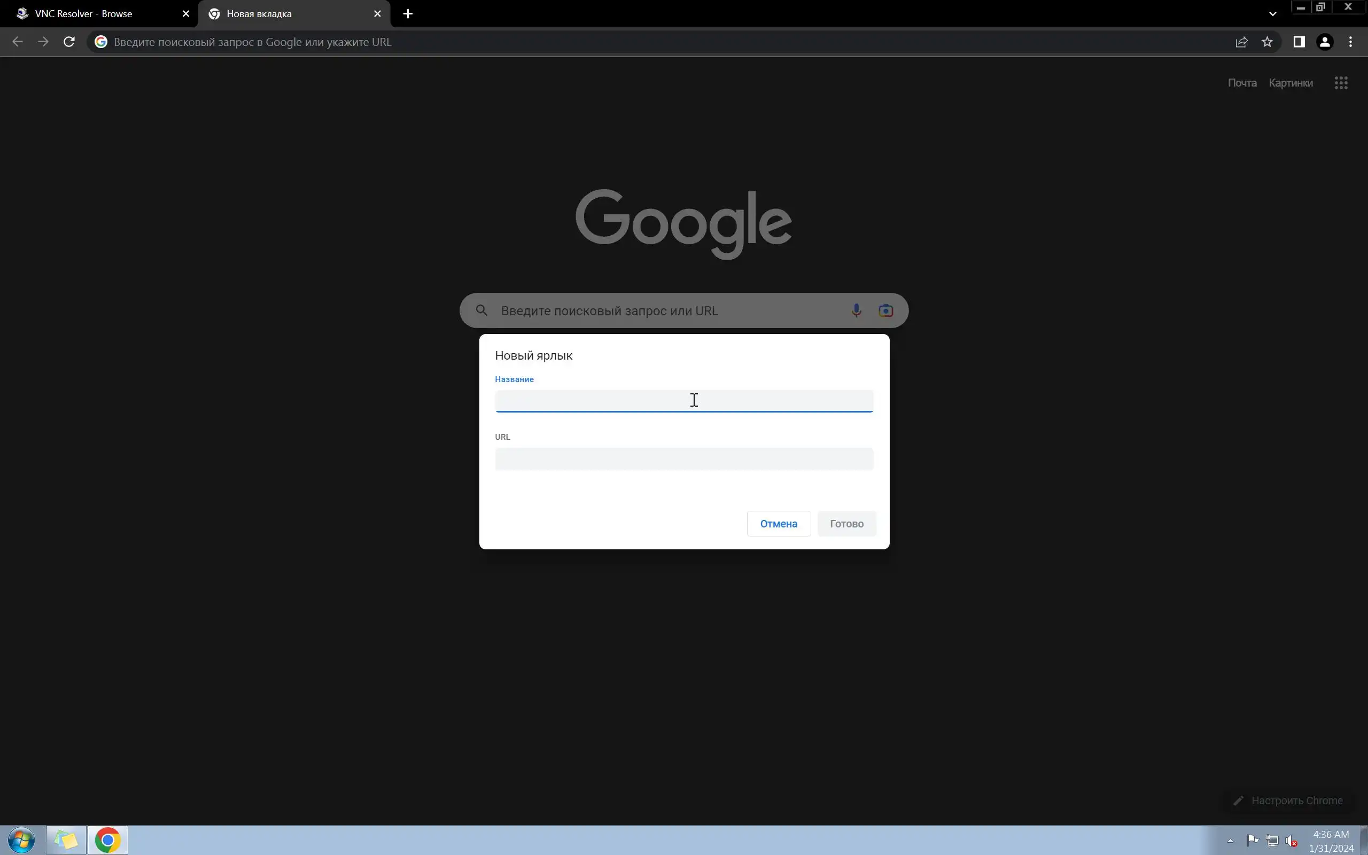Screen dimensions: 1368x855
Task: Open a new tab with plus
Action: coord(408,13)
